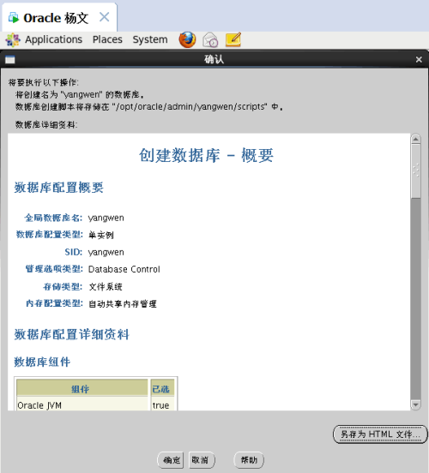Click the 数据库配置类型 label
This screenshot has width=429, height=473.
(x=50, y=235)
